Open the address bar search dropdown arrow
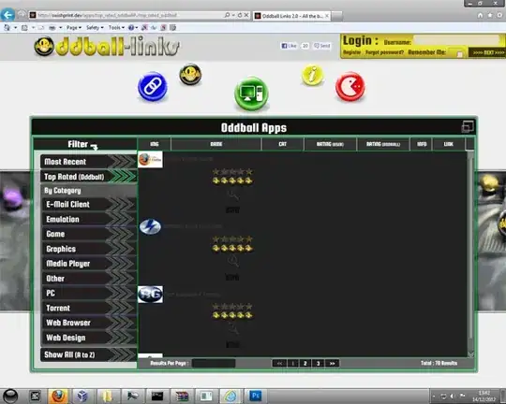The image size is (506, 404). [233, 15]
